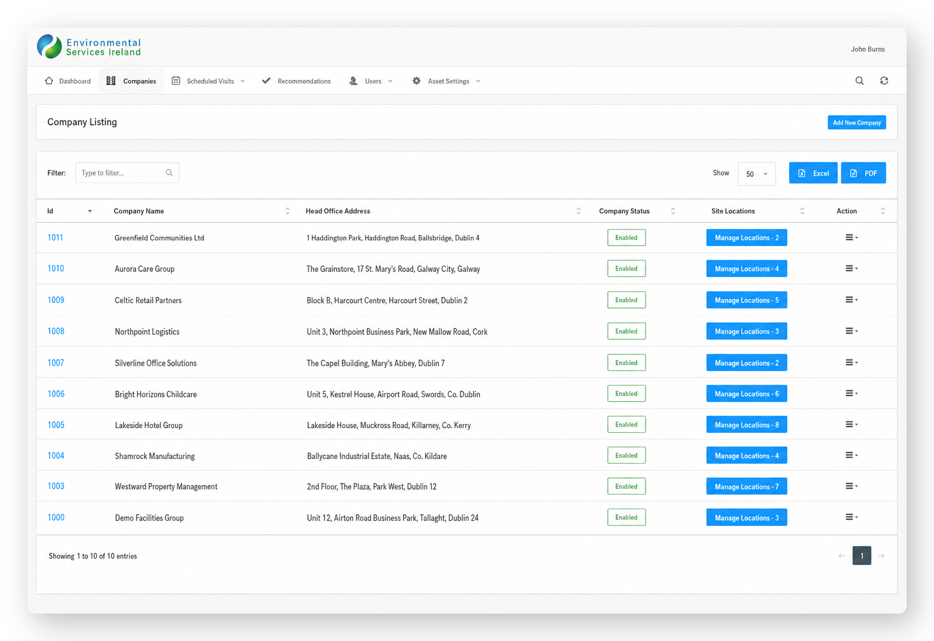Viewport: 934px width, 641px height.
Task: Click Manage Locations - 4 for Shamrock Manufacturing
Action: click(746, 456)
